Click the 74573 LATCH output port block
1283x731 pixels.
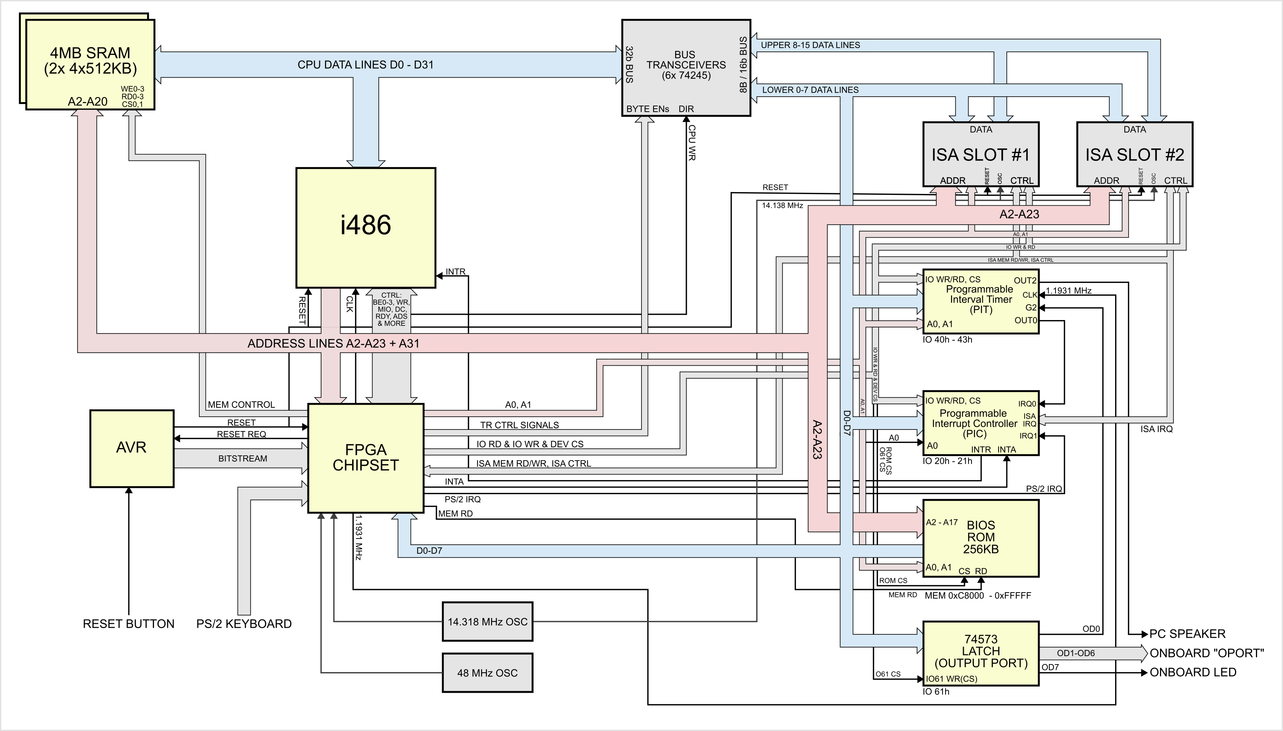(x=980, y=652)
